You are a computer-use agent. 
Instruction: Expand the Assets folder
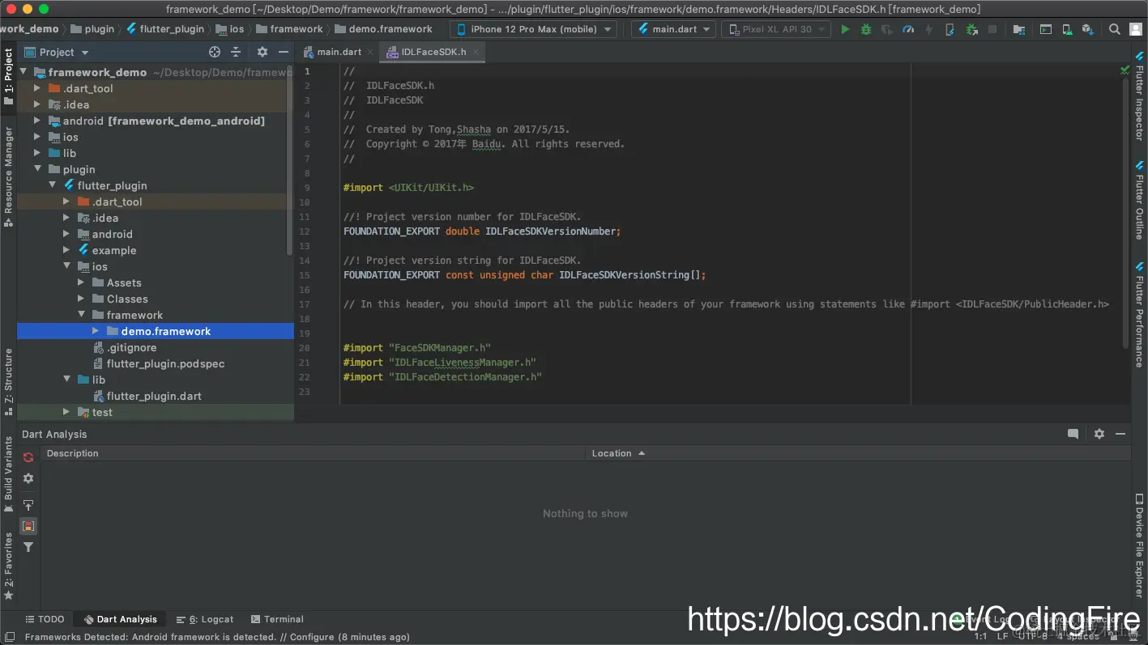point(81,282)
